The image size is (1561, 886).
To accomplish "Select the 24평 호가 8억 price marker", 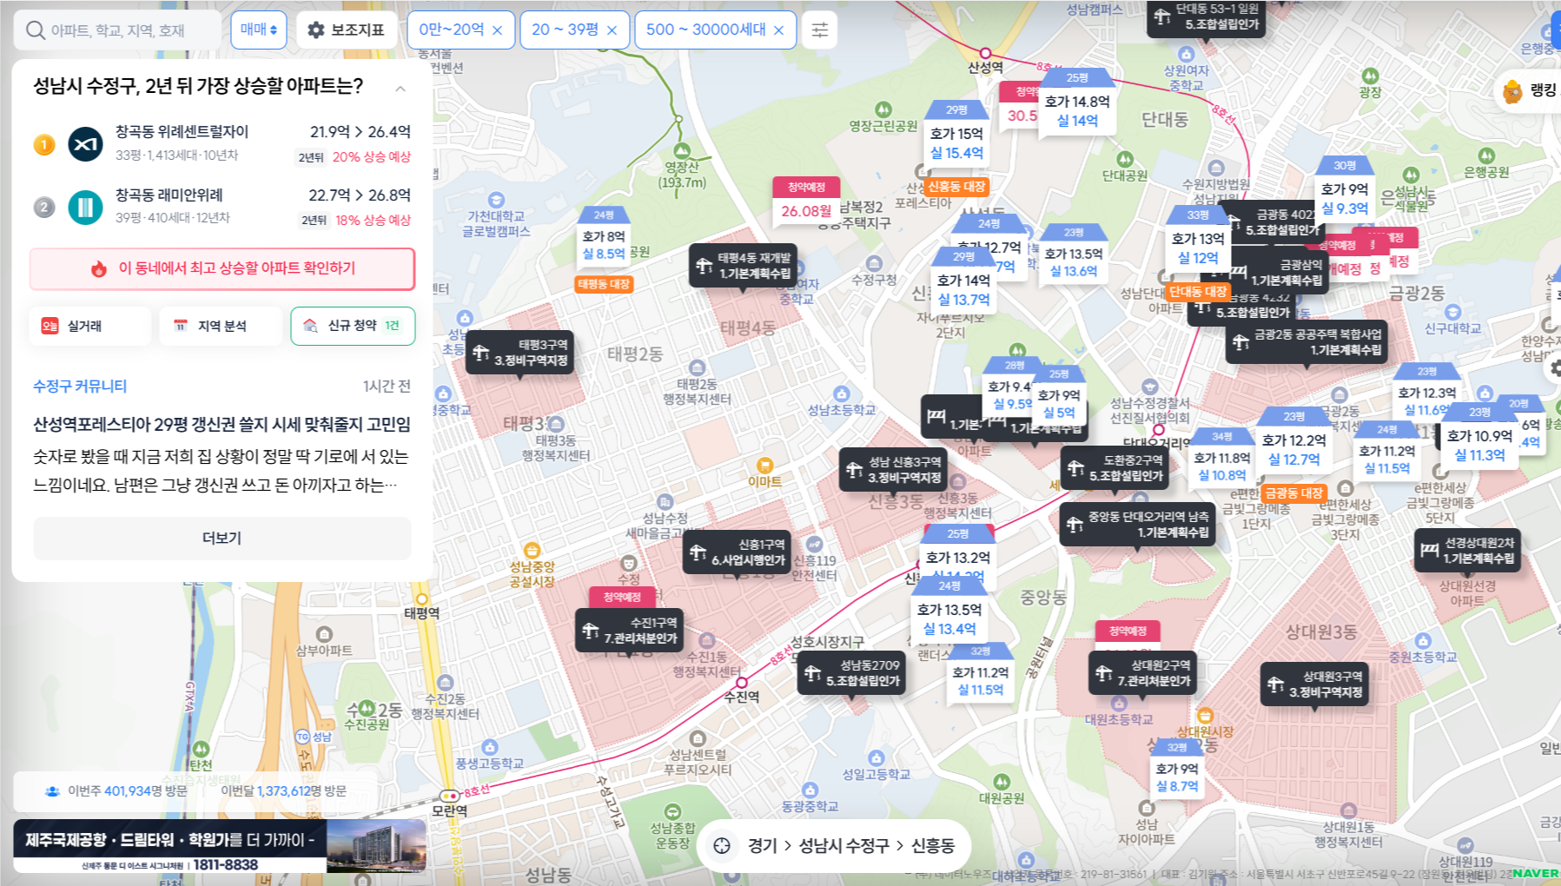I will [x=604, y=237].
